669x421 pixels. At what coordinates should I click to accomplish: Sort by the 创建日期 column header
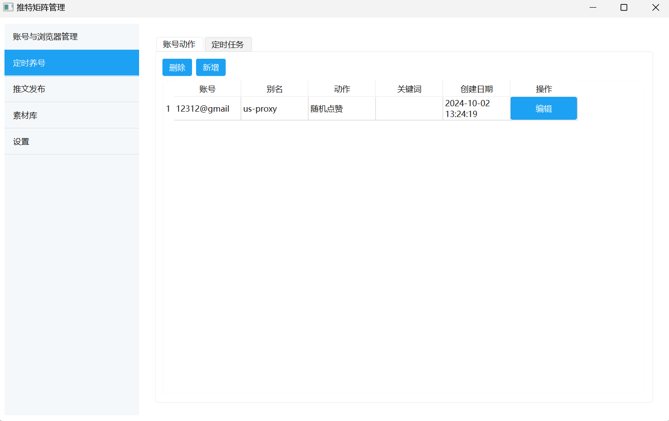pos(477,89)
